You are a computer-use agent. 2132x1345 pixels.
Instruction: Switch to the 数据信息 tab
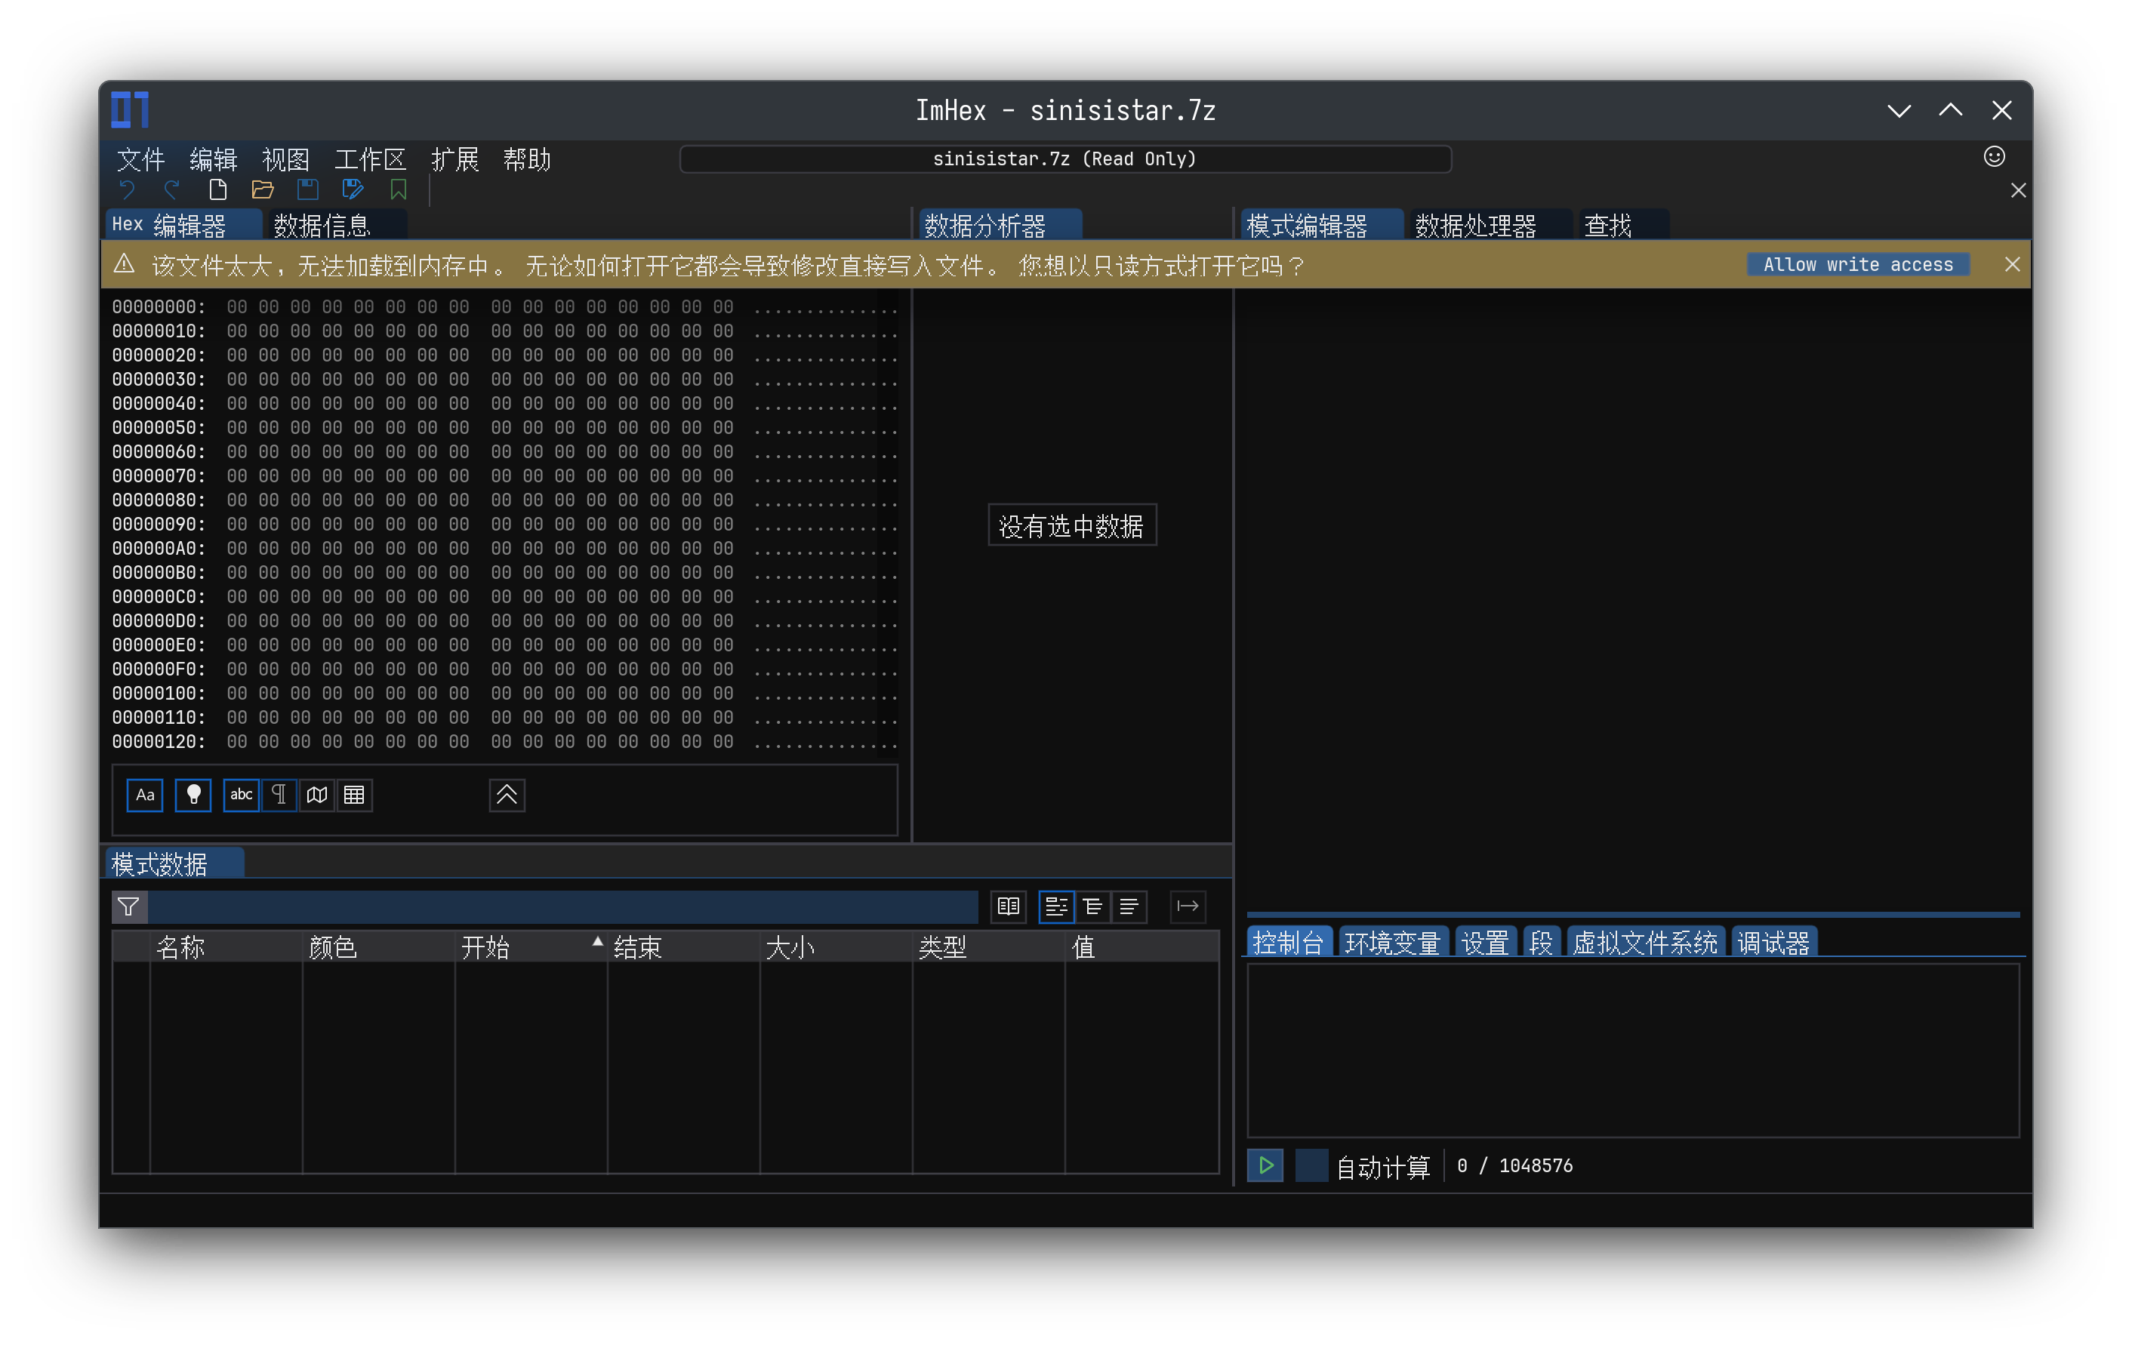337,225
